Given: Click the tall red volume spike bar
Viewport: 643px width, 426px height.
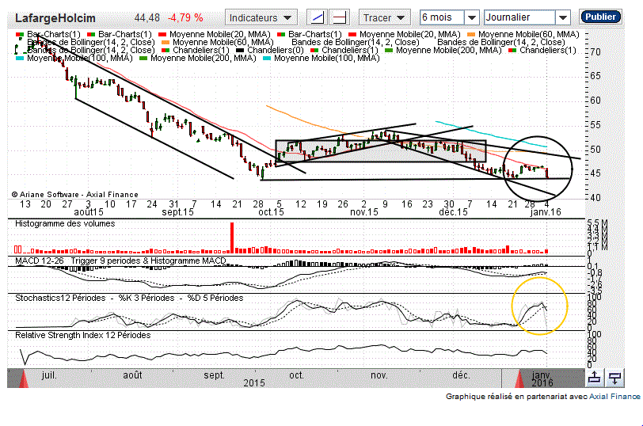Looking at the screenshot, I should (232, 238).
